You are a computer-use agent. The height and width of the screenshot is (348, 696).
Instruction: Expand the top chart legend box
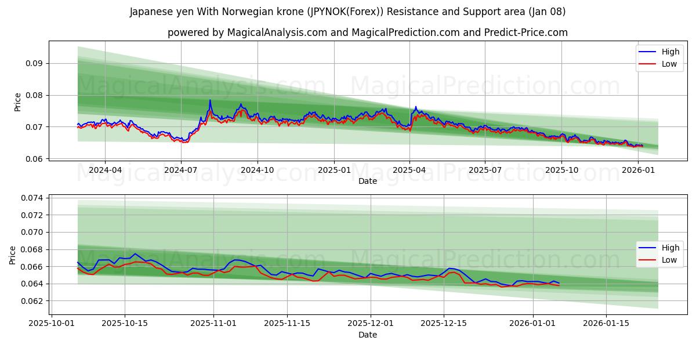pos(659,57)
